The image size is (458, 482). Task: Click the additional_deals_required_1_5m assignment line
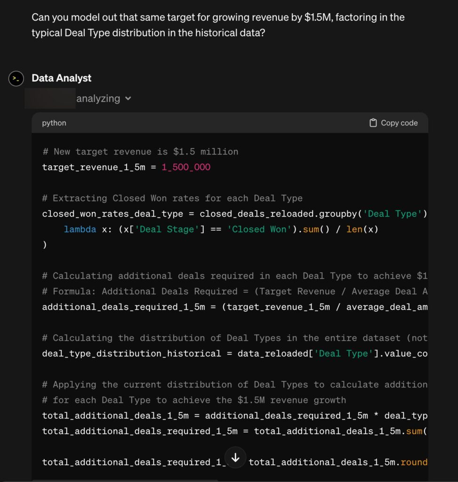click(235, 307)
